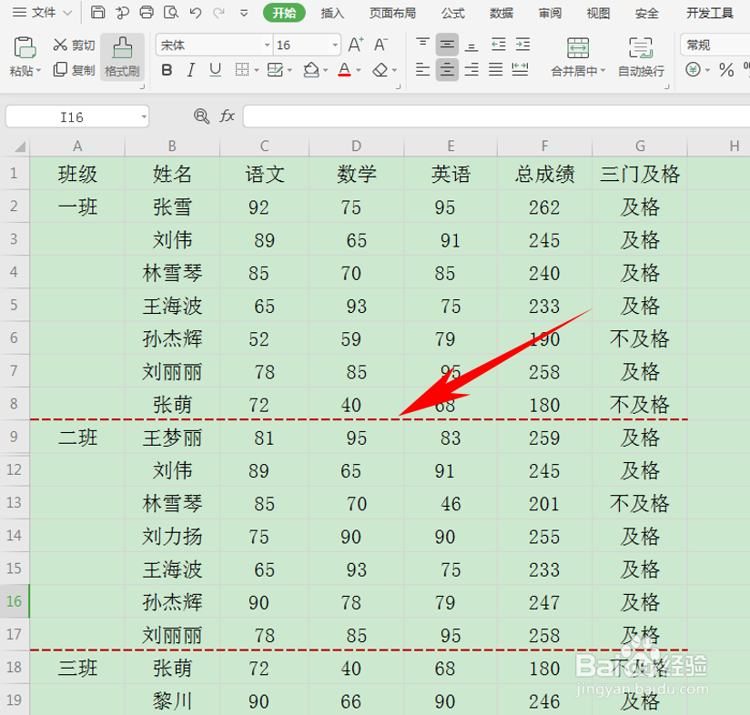
Task: Toggle horizontal center alignment
Action: pyautogui.click(x=447, y=70)
